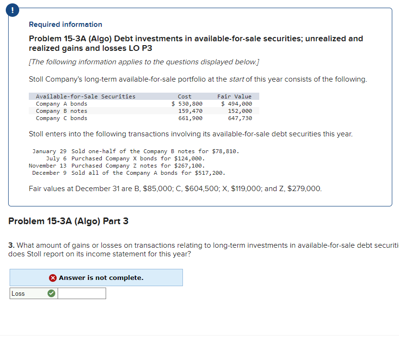Select the Company A bonds row label
The width and height of the screenshot is (399, 338).
pos(61,104)
